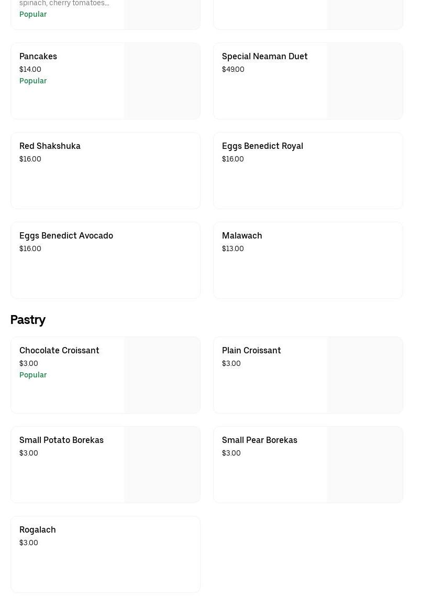This screenshot has height=606, width=421.
Task: Open the Chocolate Croissant thumbnail image
Action: tap(162, 375)
